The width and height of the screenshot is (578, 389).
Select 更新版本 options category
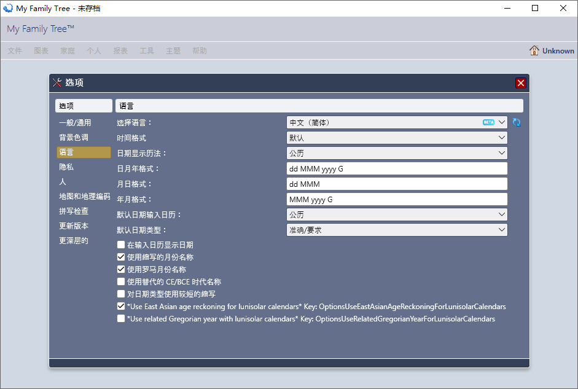(84, 226)
